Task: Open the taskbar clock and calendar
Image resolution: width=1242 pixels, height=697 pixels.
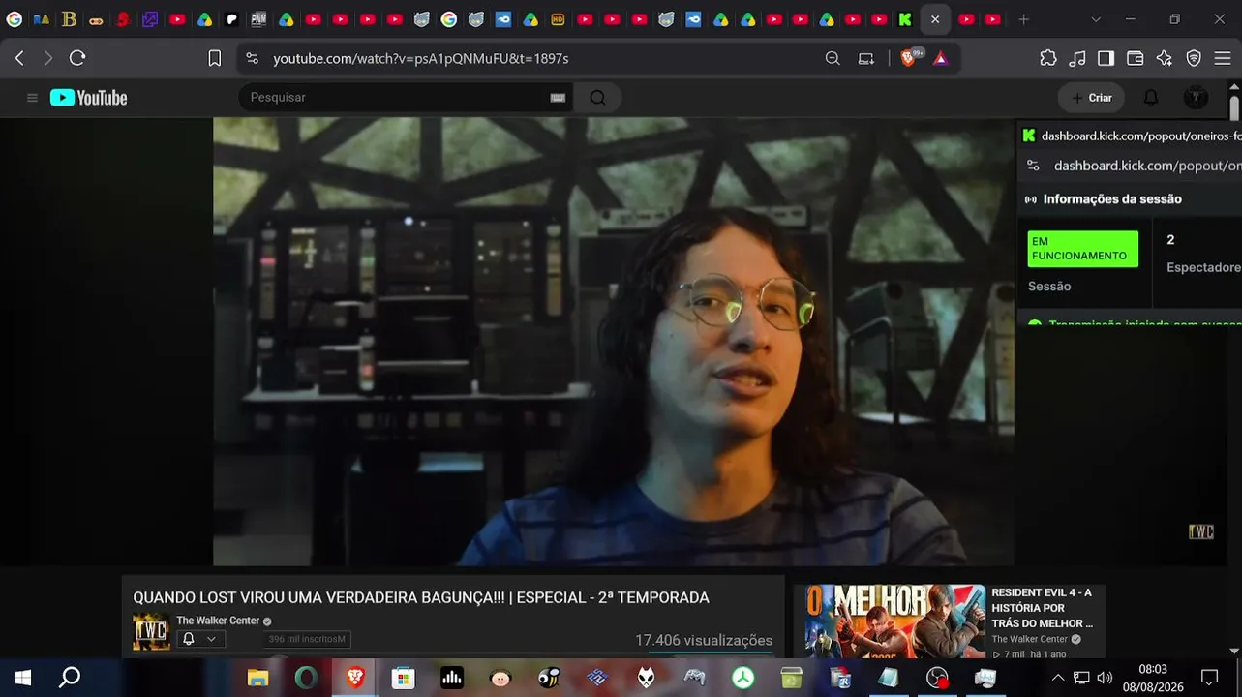Action: click(1153, 678)
